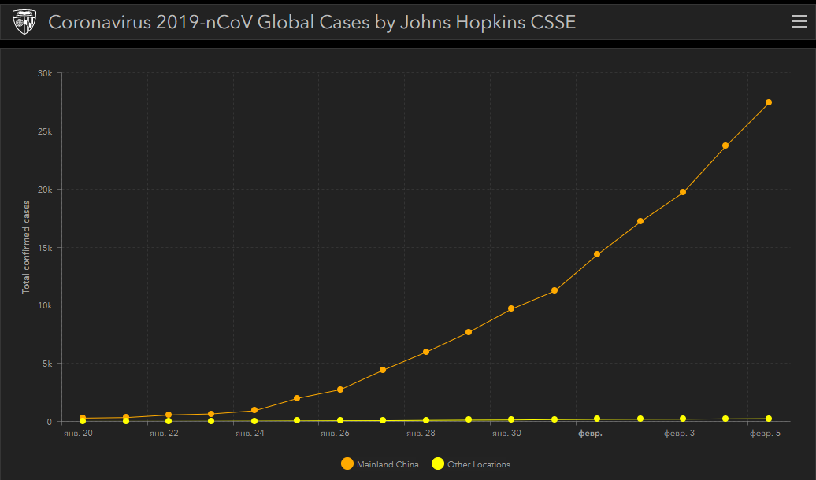
Task: Click the 25k y-axis label
Action: click(45, 131)
